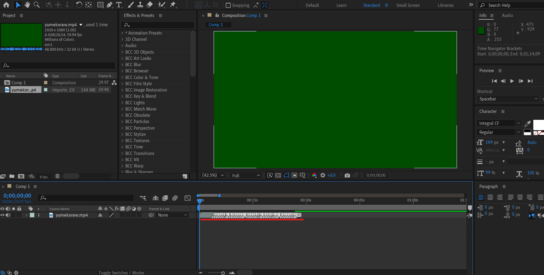Play the preview in the Preview panel
Image resolution: width=544 pixels, height=275 pixels.
click(x=512, y=81)
